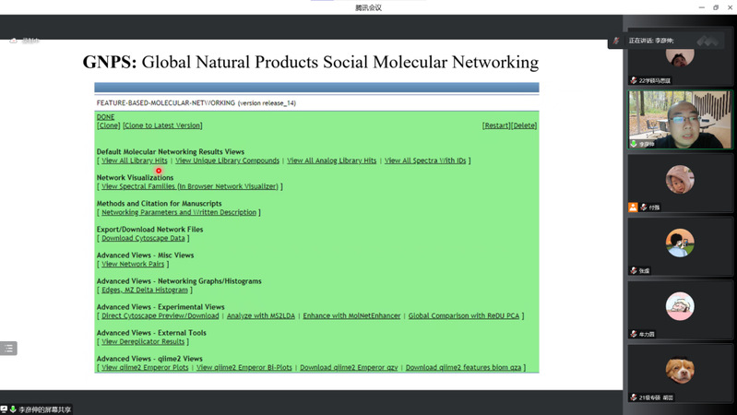Click Download Cytoscape Data link
Image resolution: width=737 pixels, height=415 pixels.
click(143, 238)
